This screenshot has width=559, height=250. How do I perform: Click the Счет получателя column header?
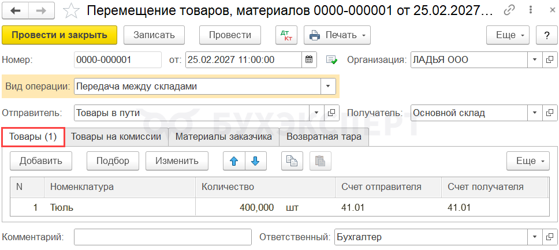[494, 187]
